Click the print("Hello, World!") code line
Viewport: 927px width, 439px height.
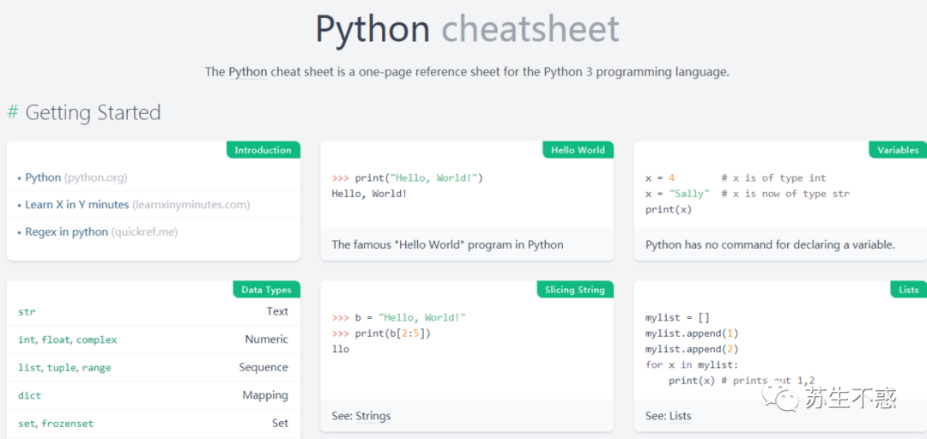(x=408, y=177)
